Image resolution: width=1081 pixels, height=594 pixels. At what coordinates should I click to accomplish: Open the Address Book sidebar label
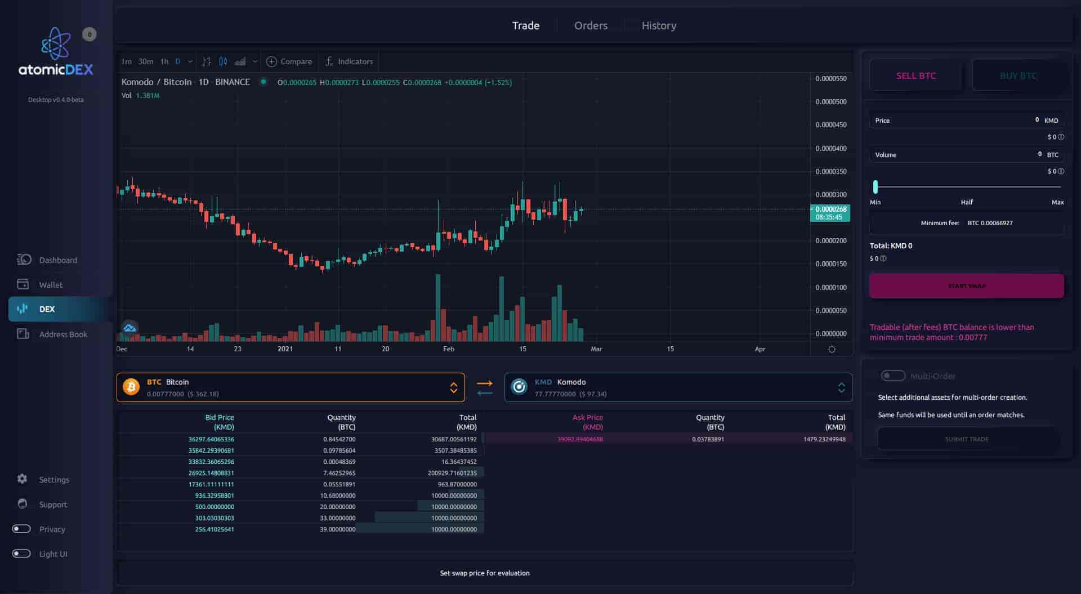[x=63, y=334]
